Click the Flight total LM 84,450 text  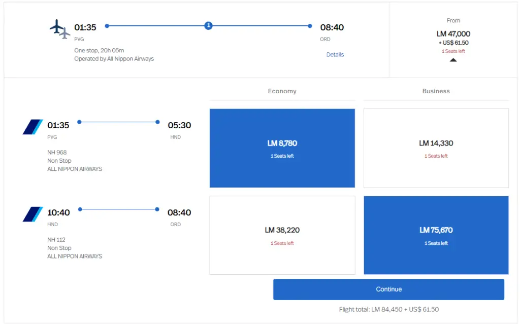(388, 309)
